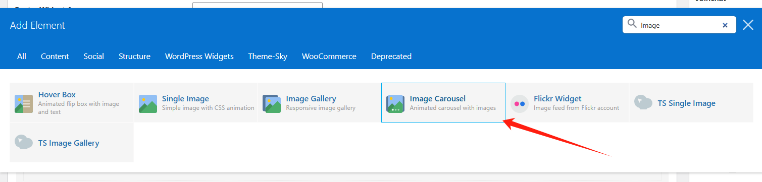
Task: Open the Social filter tab
Action: [94, 56]
